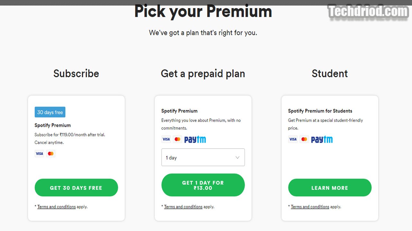The image size is (412, 231).
Task: Click the Mastercard icon in the Student card
Action: pyautogui.click(x=304, y=139)
